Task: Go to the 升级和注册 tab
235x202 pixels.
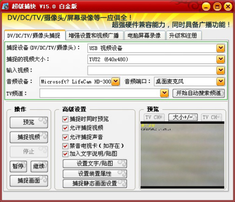Action: tap(183, 36)
